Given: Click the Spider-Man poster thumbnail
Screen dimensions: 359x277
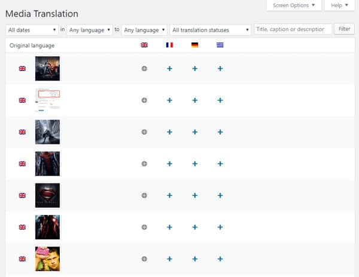Looking at the screenshot, I should (47, 164).
